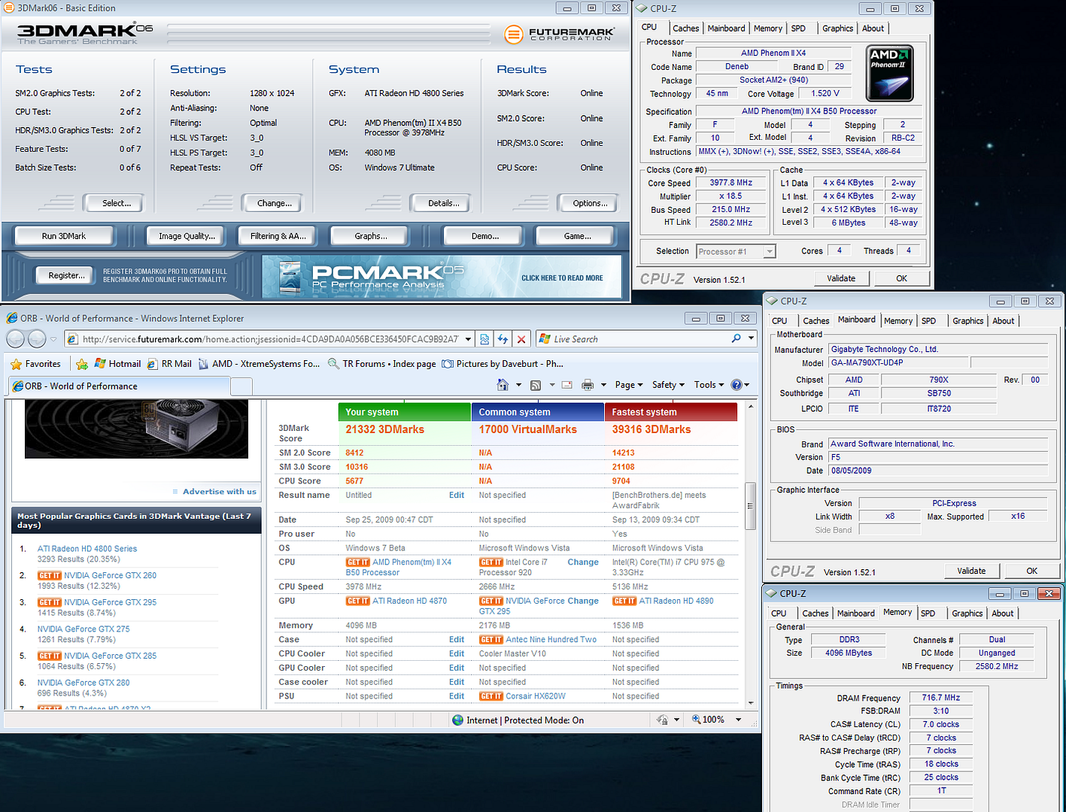1066x812 pixels.
Task: Click Options button under Results
Action: point(589,203)
